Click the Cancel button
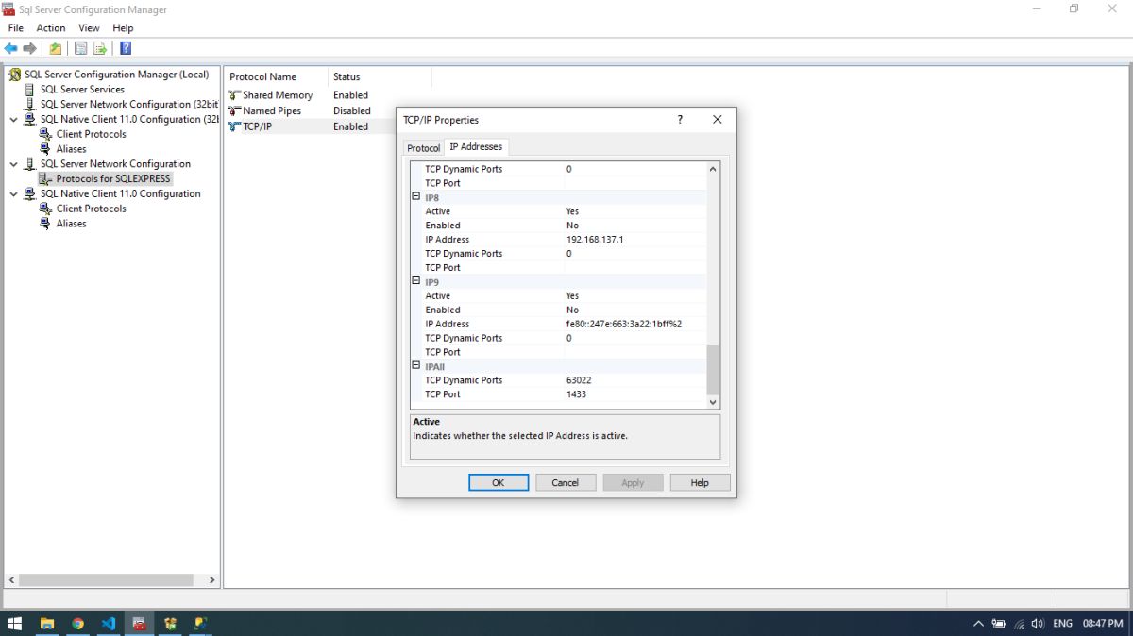The width and height of the screenshot is (1133, 636). click(566, 482)
